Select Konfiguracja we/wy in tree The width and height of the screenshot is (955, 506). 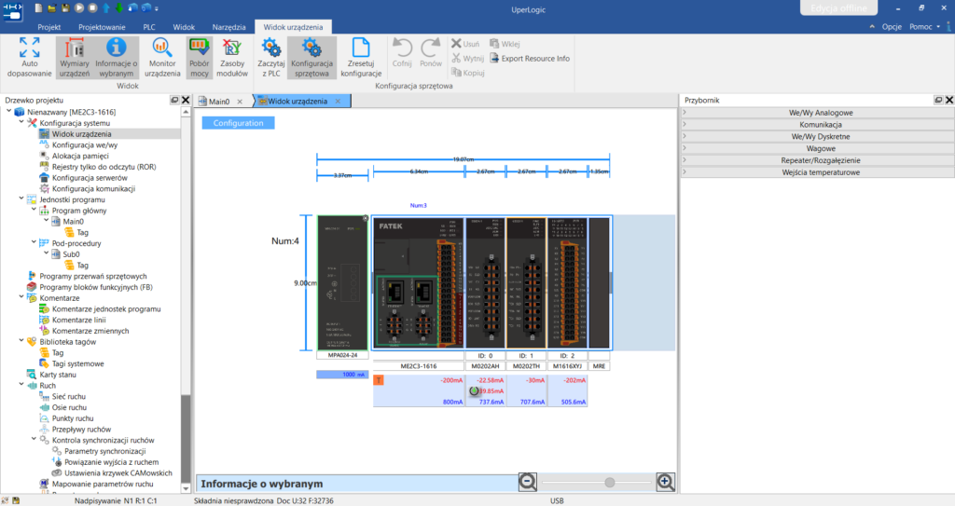(x=85, y=145)
